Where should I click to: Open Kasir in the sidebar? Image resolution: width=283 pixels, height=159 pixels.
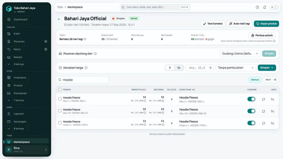tap(26, 34)
